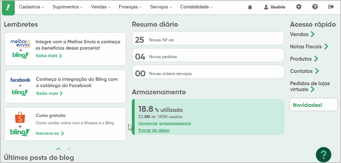Expand the Cadastros menu

coord(32,7)
